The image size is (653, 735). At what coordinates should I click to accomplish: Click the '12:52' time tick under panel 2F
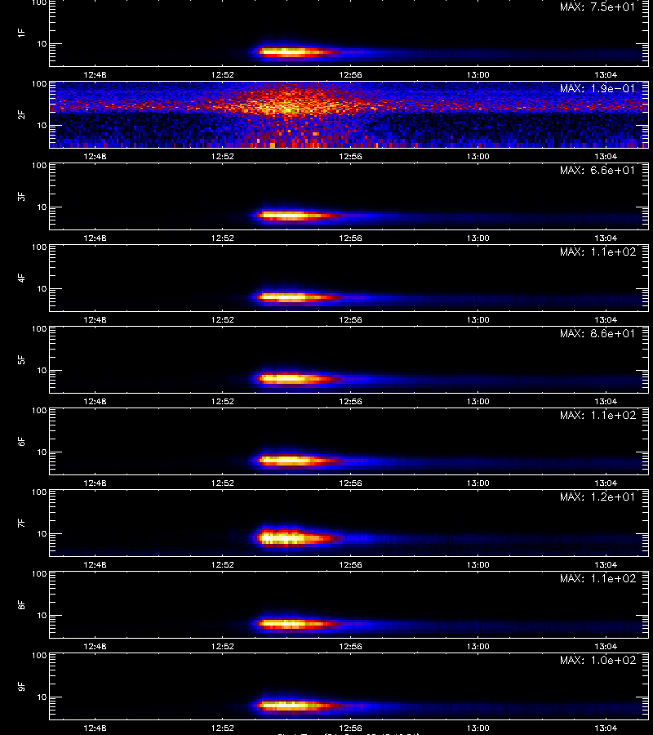click(223, 156)
